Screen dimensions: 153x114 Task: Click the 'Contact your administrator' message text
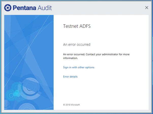pyautogui.click(x=96, y=56)
